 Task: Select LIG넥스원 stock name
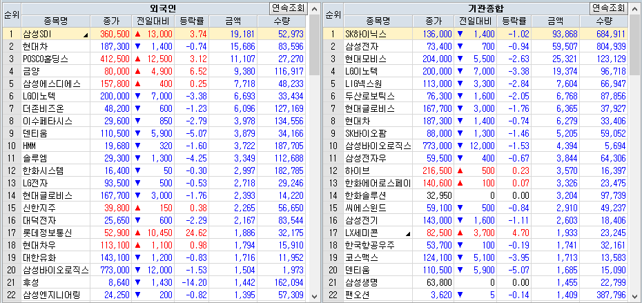pos(364,84)
